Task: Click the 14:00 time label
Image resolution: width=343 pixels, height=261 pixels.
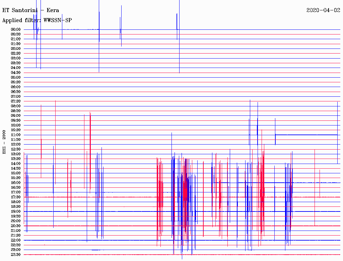Action: [16, 164]
